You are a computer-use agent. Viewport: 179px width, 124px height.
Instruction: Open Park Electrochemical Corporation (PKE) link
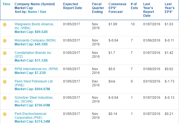pos(31,115)
